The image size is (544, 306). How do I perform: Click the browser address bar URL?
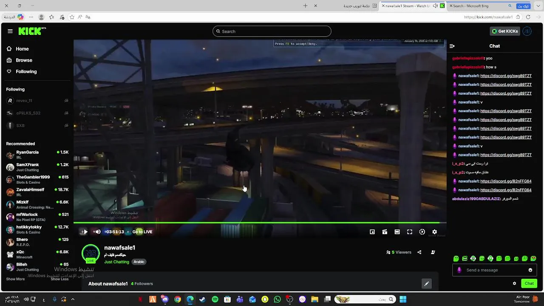(488, 17)
